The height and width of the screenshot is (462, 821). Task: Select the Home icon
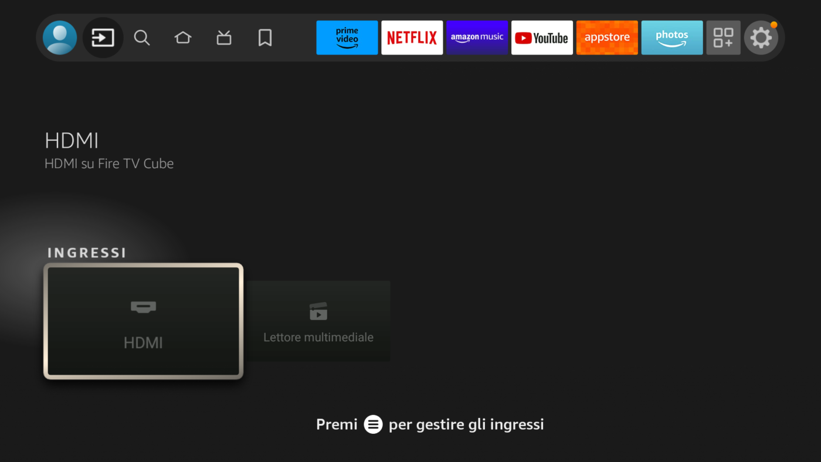pyautogui.click(x=182, y=38)
